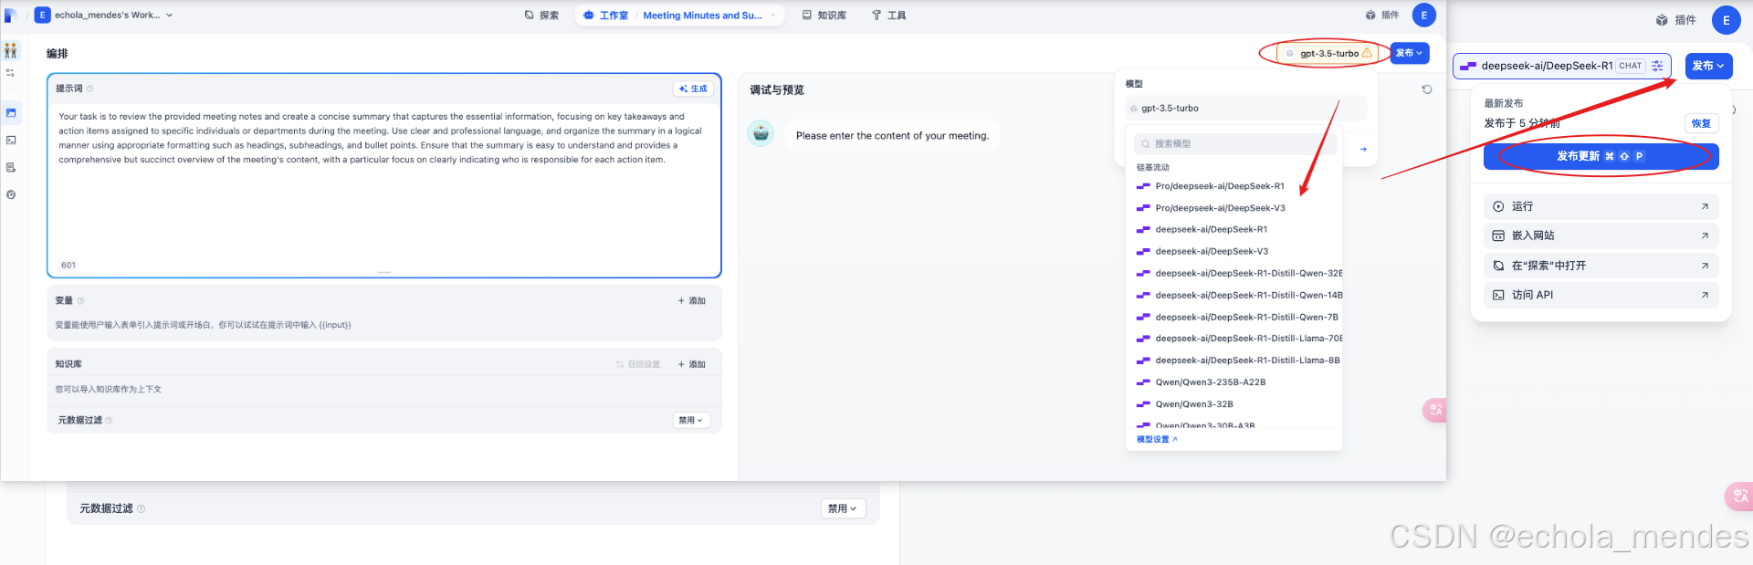Click the refresh icon in debug preview panel
Screen dimensions: 1753x565
pos(1427,89)
